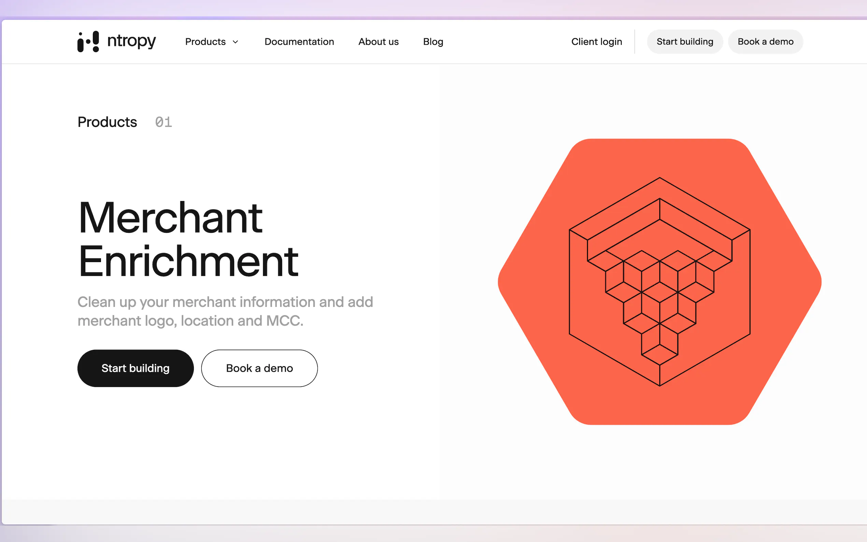Click Client login in the header

[596, 42]
